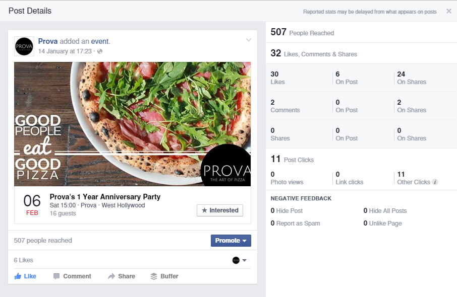Click the 507 people reached text

[x=43, y=241]
